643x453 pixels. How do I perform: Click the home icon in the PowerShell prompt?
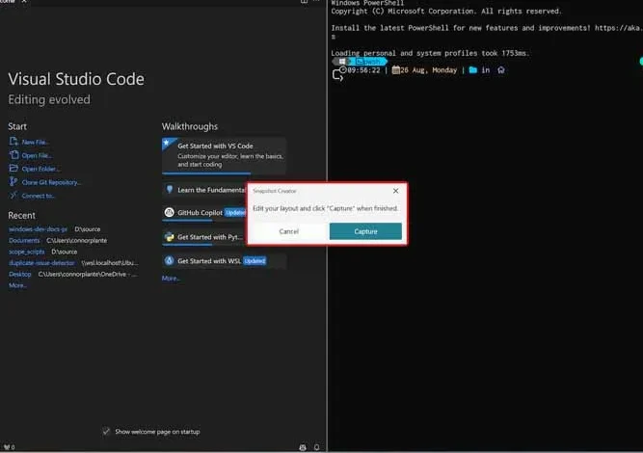pyautogui.click(x=501, y=70)
